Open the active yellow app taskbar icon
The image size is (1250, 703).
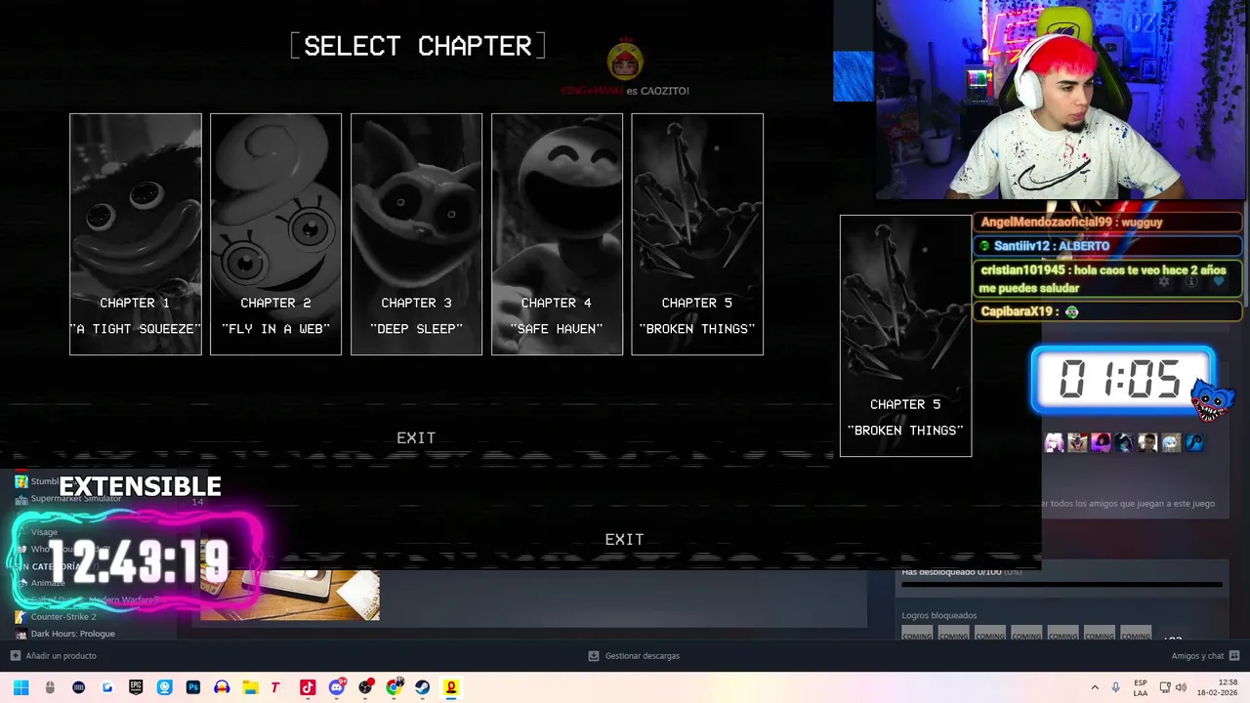click(451, 687)
